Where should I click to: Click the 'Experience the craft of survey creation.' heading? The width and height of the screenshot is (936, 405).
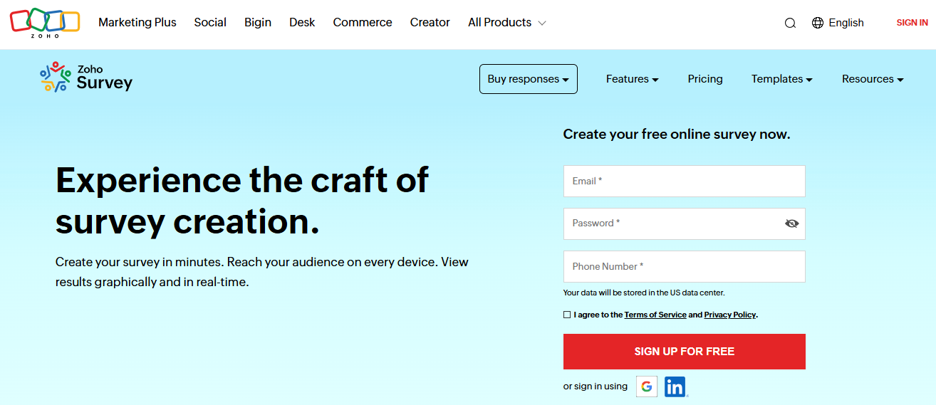click(x=242, y=200)
